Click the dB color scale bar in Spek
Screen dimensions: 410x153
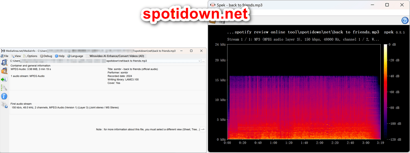(386, 91)
